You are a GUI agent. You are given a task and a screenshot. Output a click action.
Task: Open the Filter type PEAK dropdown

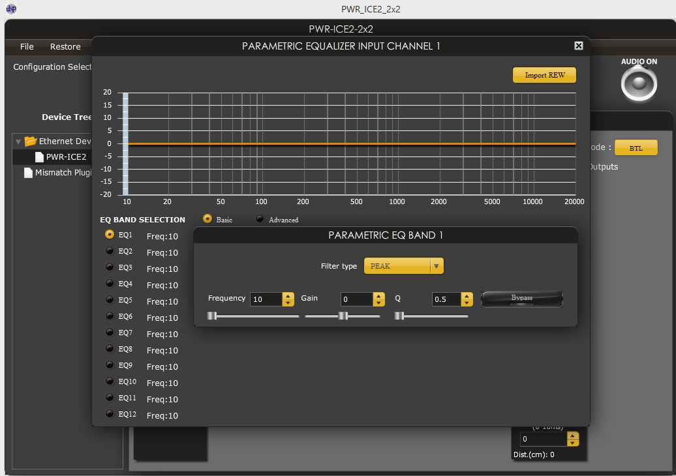click(x=403, y=266)
